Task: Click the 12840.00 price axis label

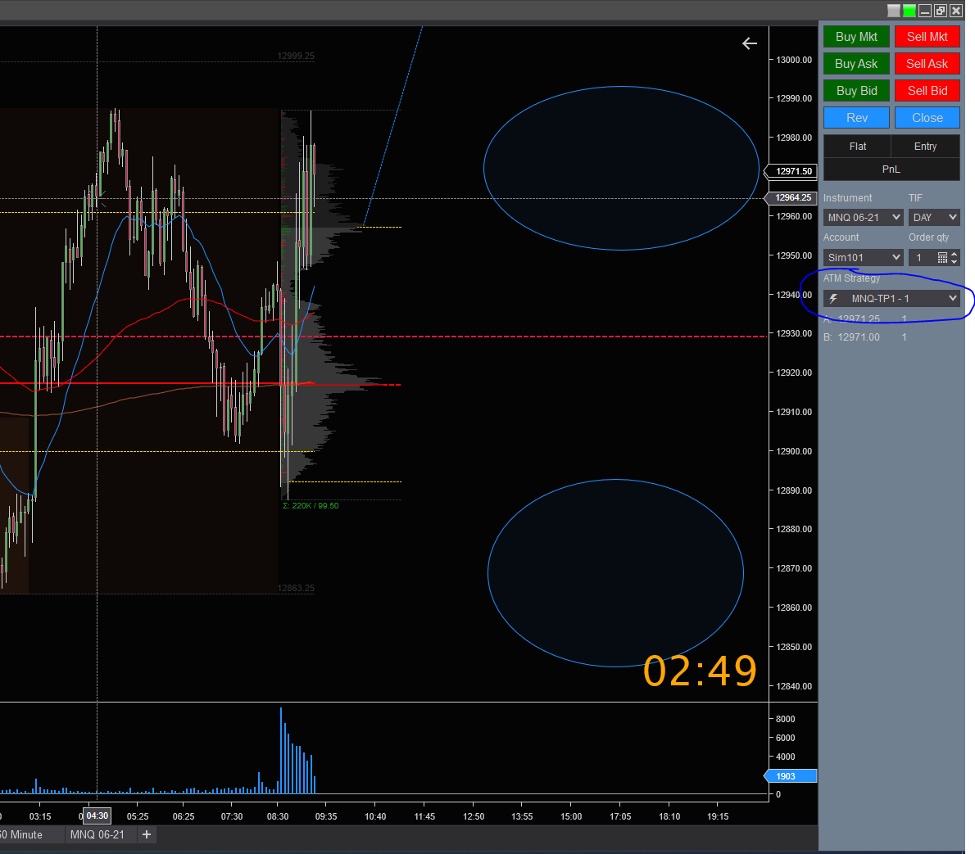Action: coord(794,686)
